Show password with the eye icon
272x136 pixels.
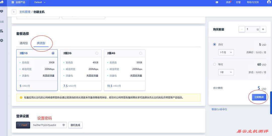64,125
